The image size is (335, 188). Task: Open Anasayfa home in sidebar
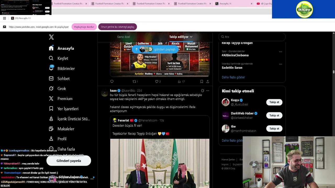(x=62, y=48)
